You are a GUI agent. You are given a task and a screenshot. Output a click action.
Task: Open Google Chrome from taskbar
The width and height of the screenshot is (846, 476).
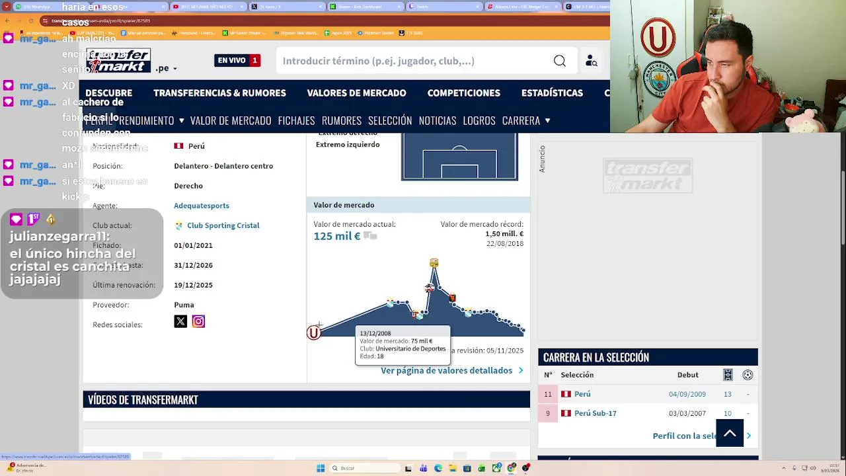(512, 468)
